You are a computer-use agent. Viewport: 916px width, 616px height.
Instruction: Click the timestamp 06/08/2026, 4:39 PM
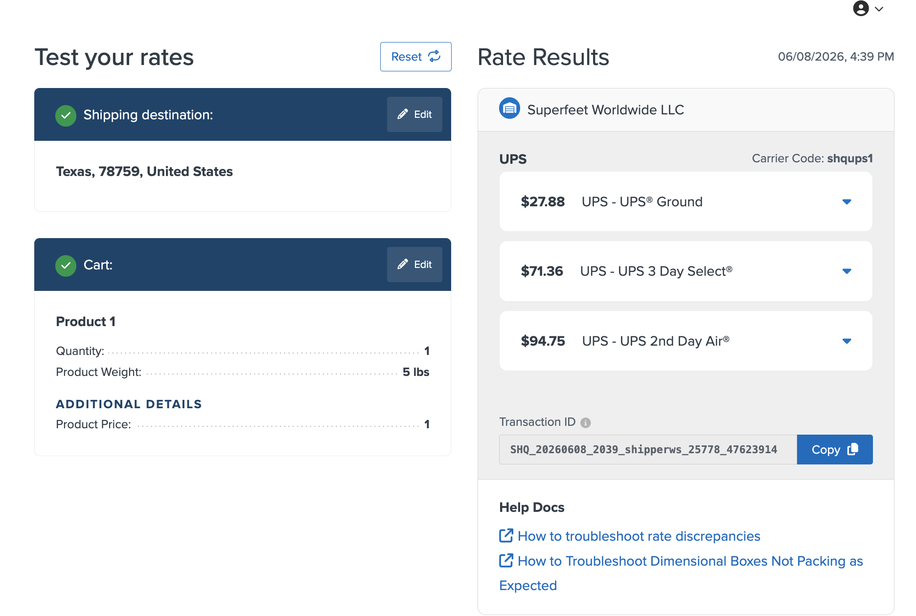pyautogui.click(x=836, y=57)
